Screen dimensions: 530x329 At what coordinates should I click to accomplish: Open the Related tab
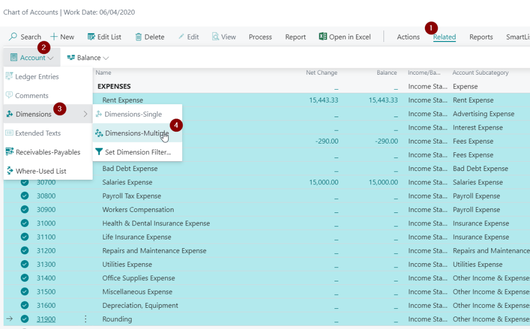444,37
